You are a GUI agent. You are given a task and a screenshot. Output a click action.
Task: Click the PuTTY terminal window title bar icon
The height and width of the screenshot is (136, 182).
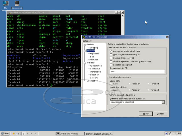pos(10,12)
